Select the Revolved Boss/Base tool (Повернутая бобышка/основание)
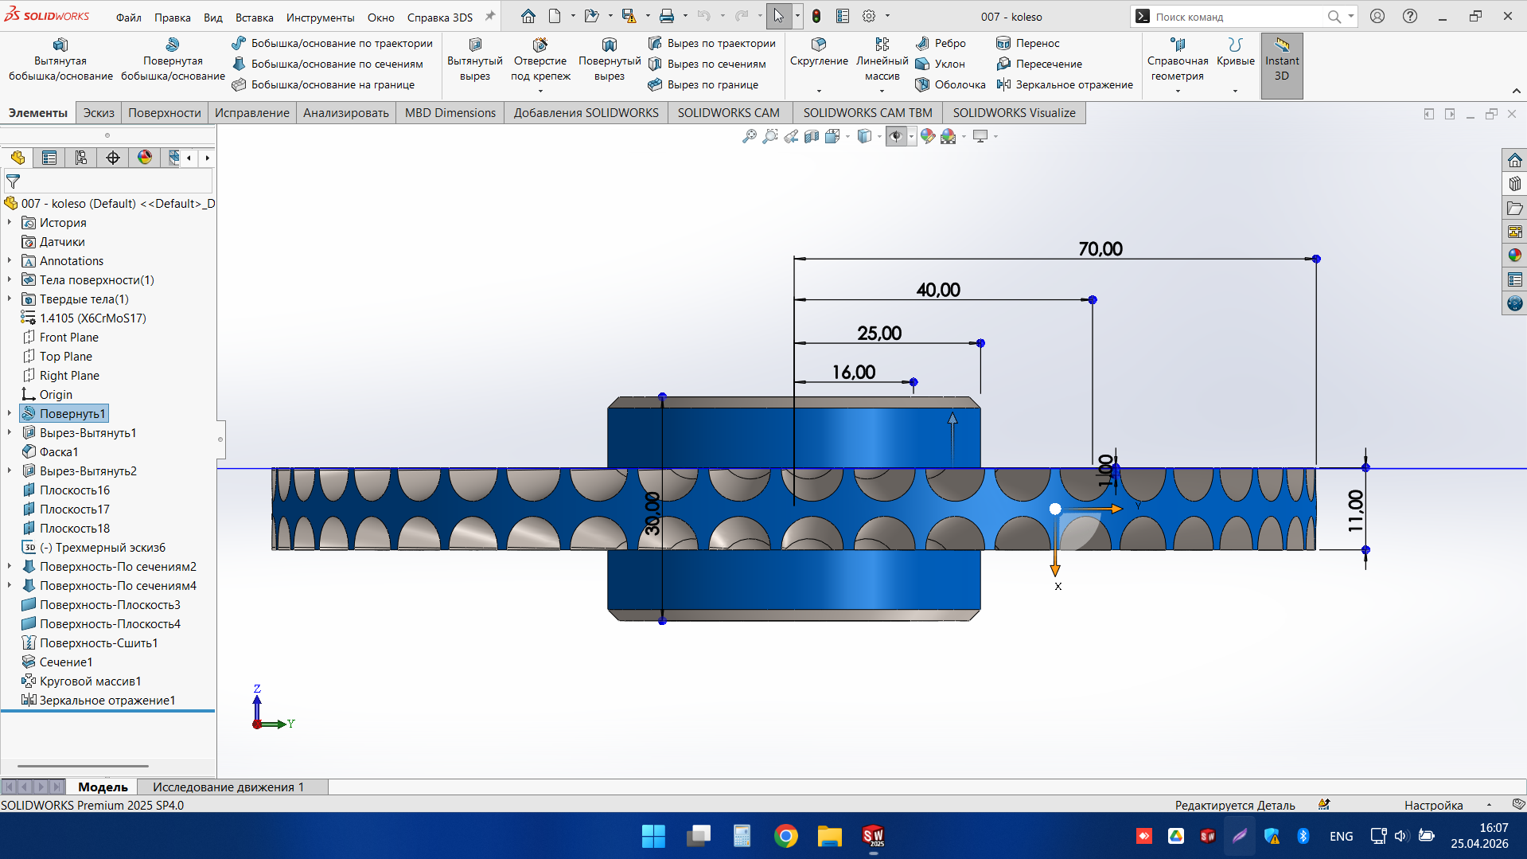1527x859 pixels. pyautogui.click(x=173, y=60)
